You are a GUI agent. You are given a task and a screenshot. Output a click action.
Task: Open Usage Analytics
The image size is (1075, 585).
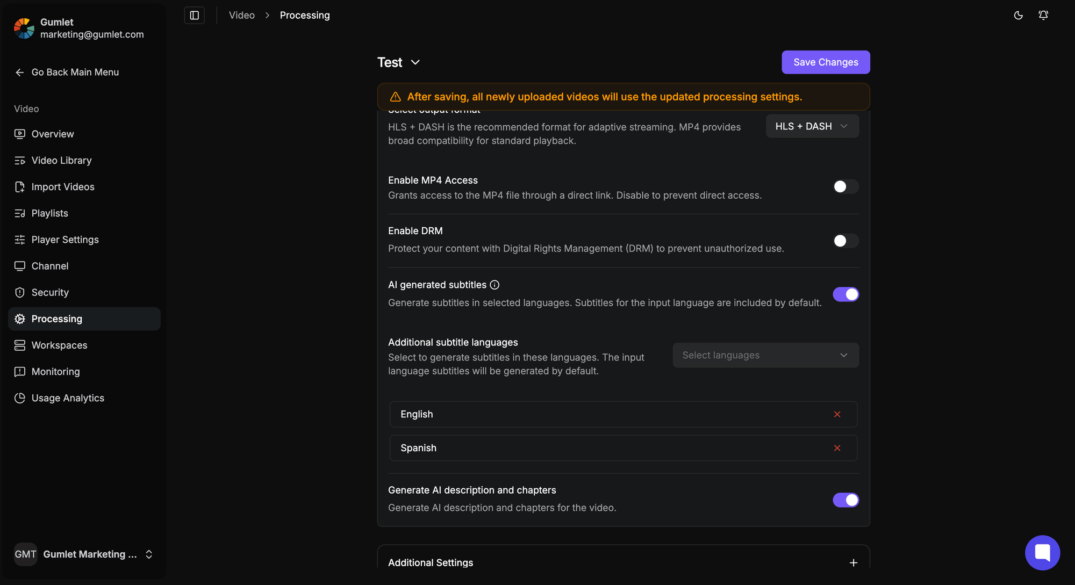67,398
